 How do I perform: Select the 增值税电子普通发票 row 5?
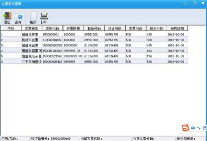[x=31, y=56]
